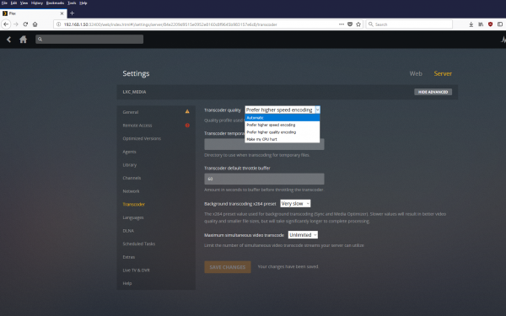The height and width of the screenshot is (316, 506).
Task: Click the Firefox Search box
Action: tap(409, 24)
